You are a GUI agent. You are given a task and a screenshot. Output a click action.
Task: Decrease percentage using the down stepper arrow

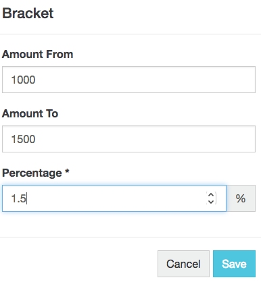211,201
